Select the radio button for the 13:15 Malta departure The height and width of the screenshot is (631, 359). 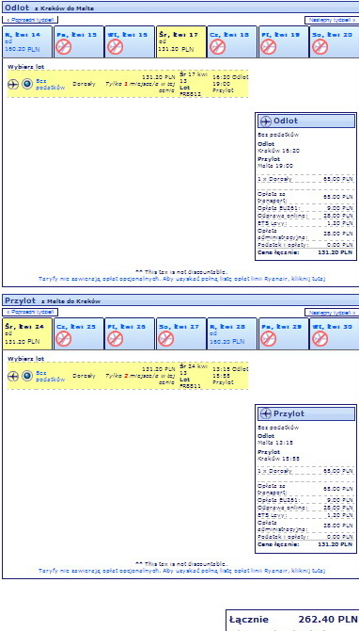point(27,376)
